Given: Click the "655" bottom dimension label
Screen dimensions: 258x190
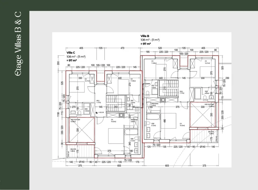Looking at the screenshot, I should click(119, 166).
